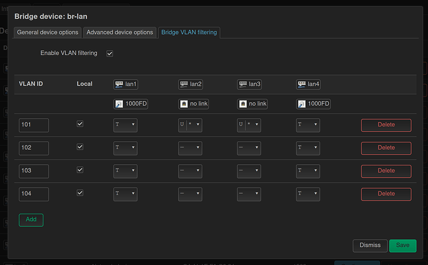This screenshot has height=265, width=428.
Task: Open lan3 tagging dropdown for VLAN 101
Action: click(249, 125)
